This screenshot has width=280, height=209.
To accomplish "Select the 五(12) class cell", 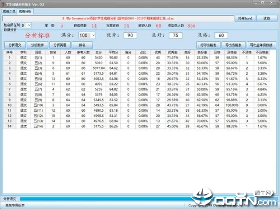I will click(38, 116).
